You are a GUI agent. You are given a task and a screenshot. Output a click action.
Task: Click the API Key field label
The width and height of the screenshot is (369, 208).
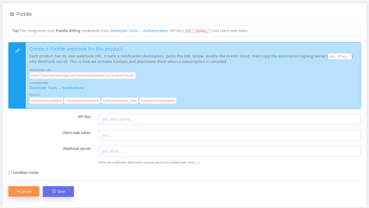84,117
